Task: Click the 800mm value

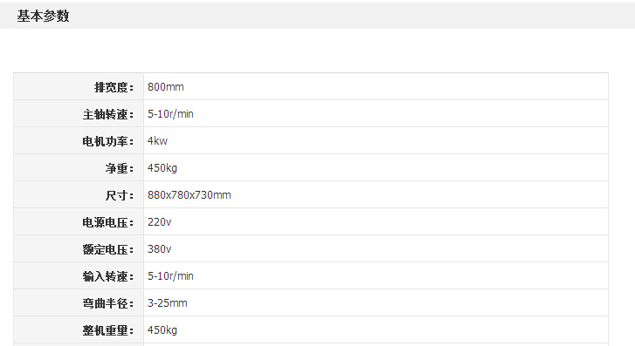Action: tap(166, 87)
